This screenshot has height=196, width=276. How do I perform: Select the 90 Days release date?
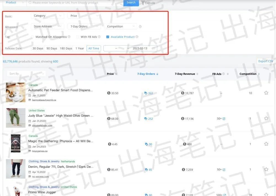(x=52, y=48)
